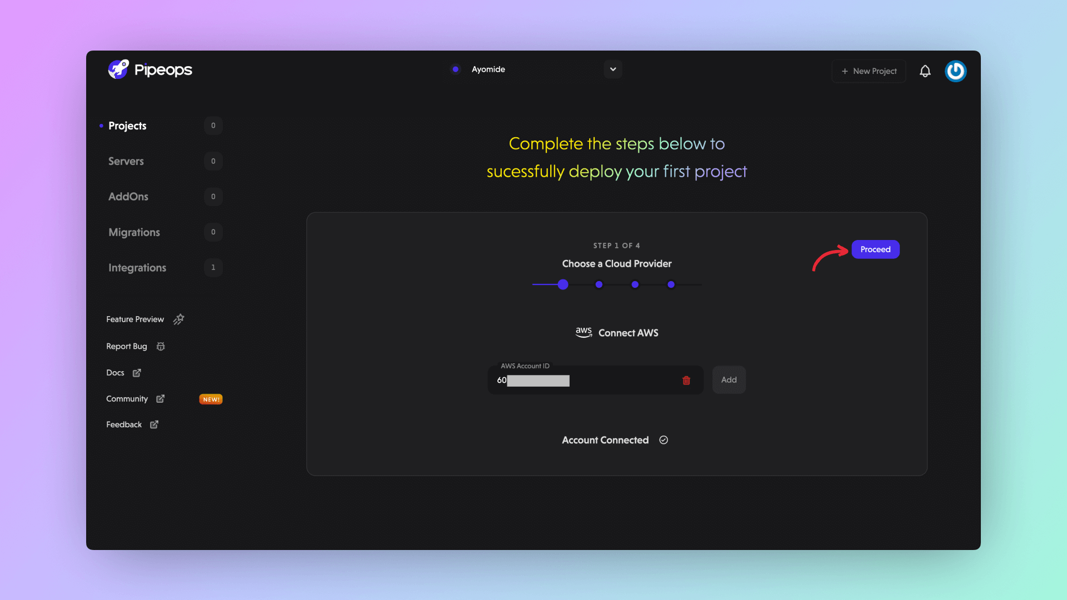Click the NEW Community badge link
1067x600 pixels.
click(x=212, y=399)
